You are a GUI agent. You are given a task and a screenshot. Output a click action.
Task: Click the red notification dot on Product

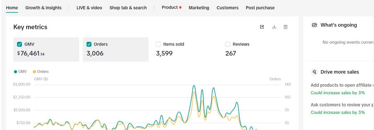[180, 8]
